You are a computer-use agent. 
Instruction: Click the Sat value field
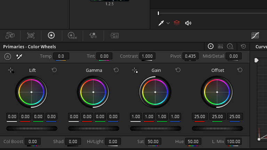153,142
